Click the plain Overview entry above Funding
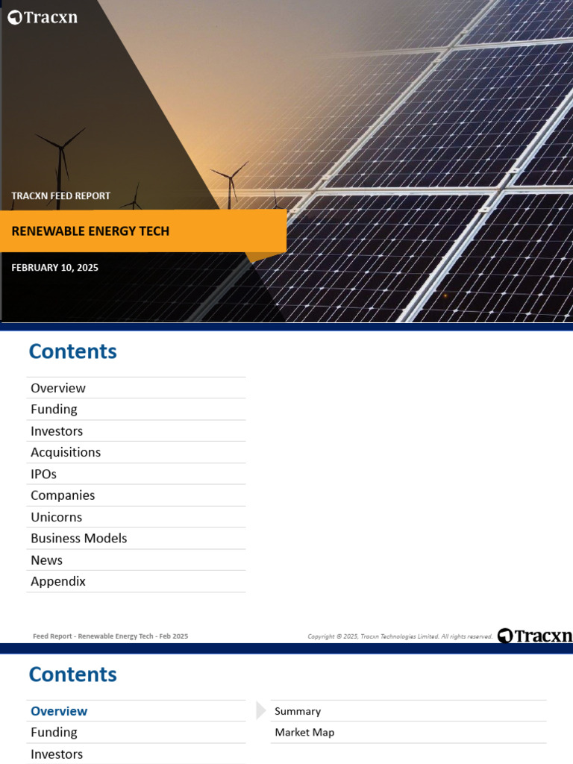Image resolution: width=573 pixels, height=764 pixels. (x=136, y=388)
